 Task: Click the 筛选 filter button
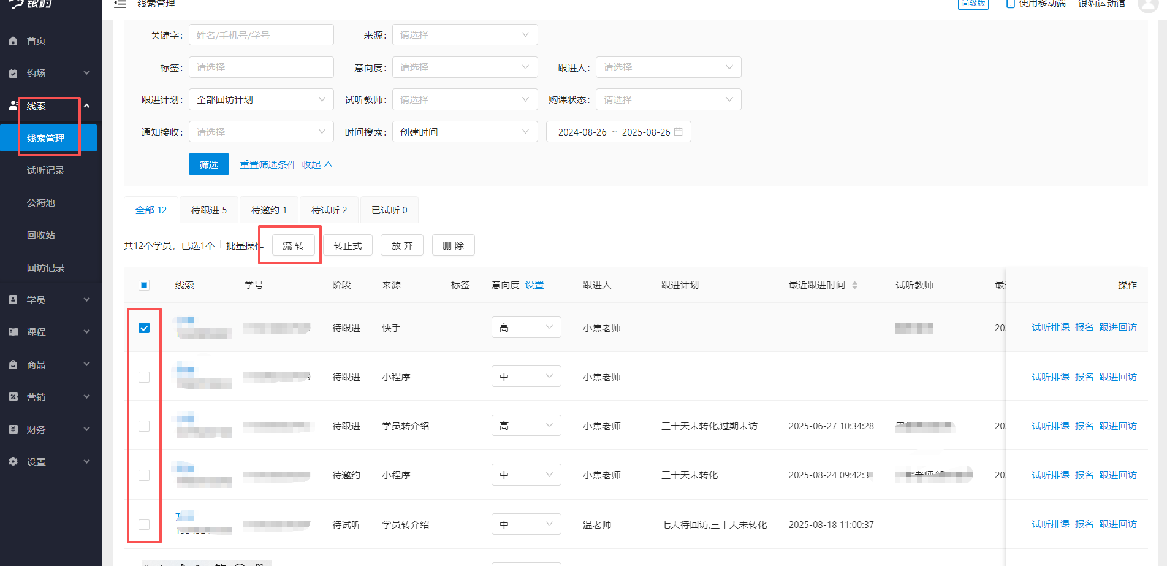click(x=208, y=164)
